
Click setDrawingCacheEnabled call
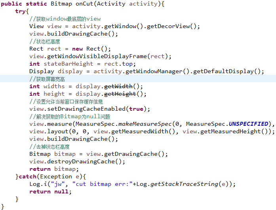click(x=86, y=109)
